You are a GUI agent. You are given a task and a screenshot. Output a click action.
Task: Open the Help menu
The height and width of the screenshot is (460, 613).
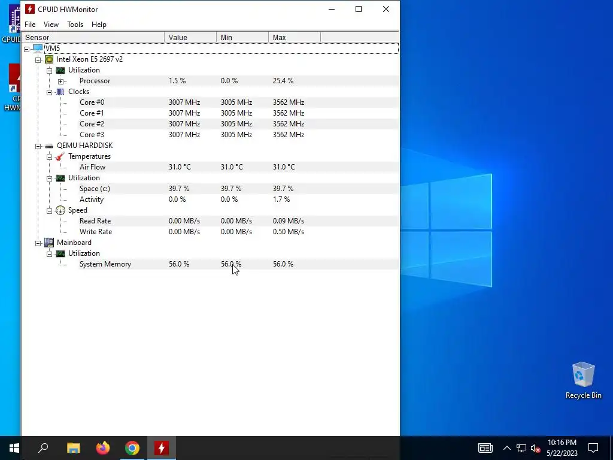tap(99, 24)
